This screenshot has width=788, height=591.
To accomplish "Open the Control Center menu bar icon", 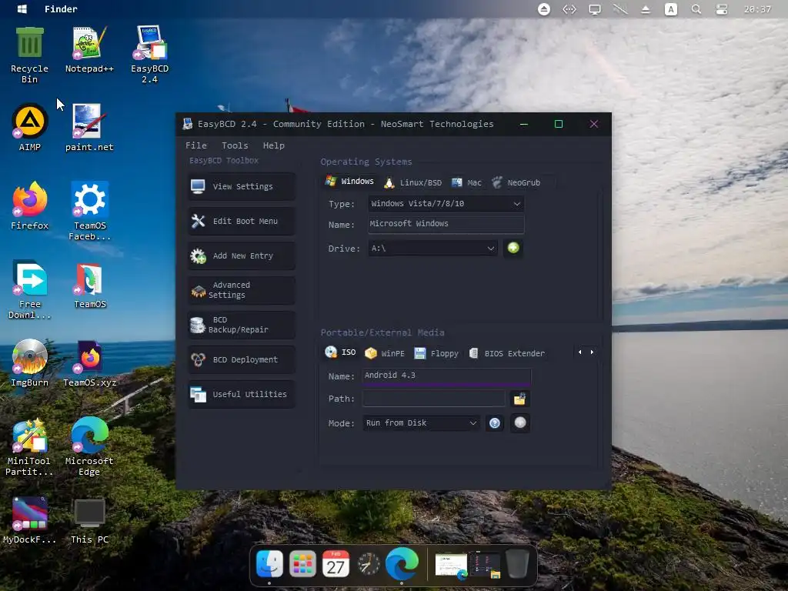I will tap(722, 9).
